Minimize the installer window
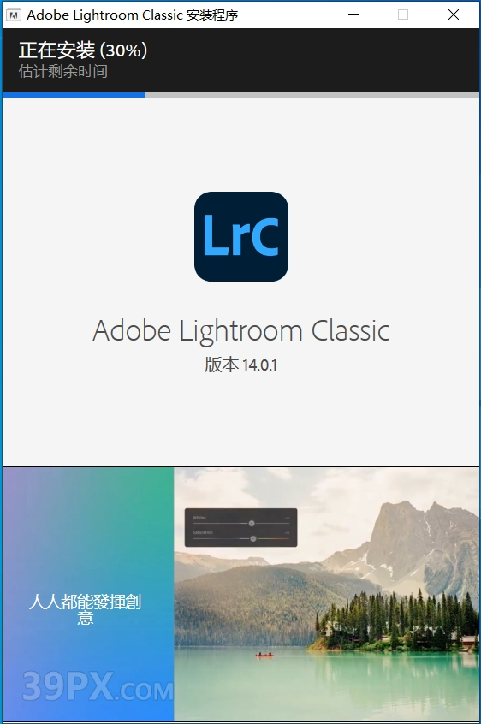This screenshot has width=481, height=724. click(x=353, y=15)
